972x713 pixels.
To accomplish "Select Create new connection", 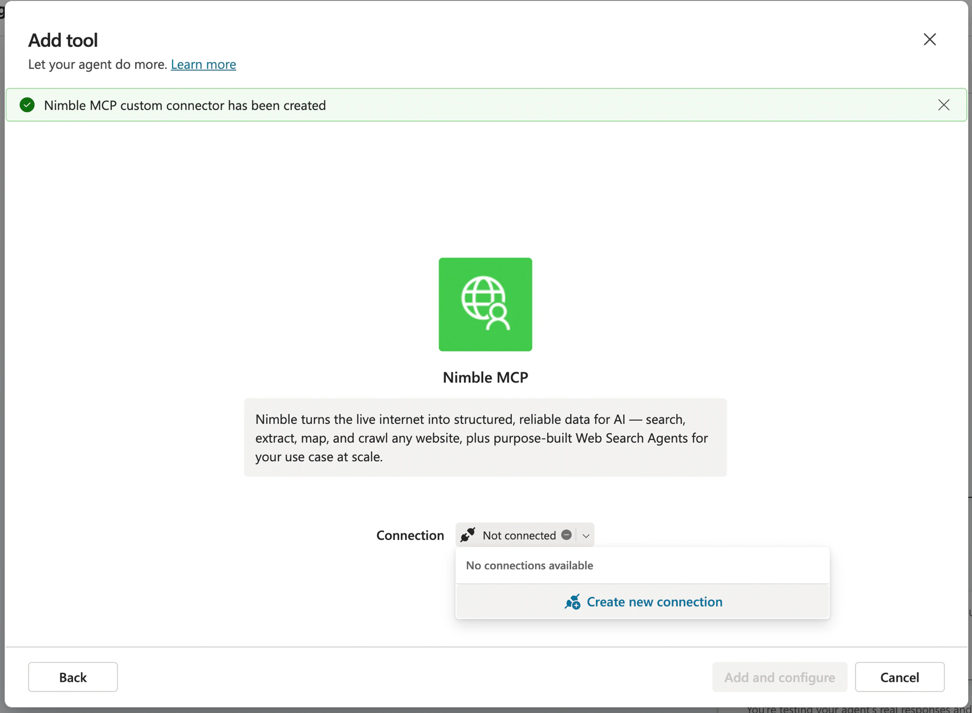I will (642, 602).
